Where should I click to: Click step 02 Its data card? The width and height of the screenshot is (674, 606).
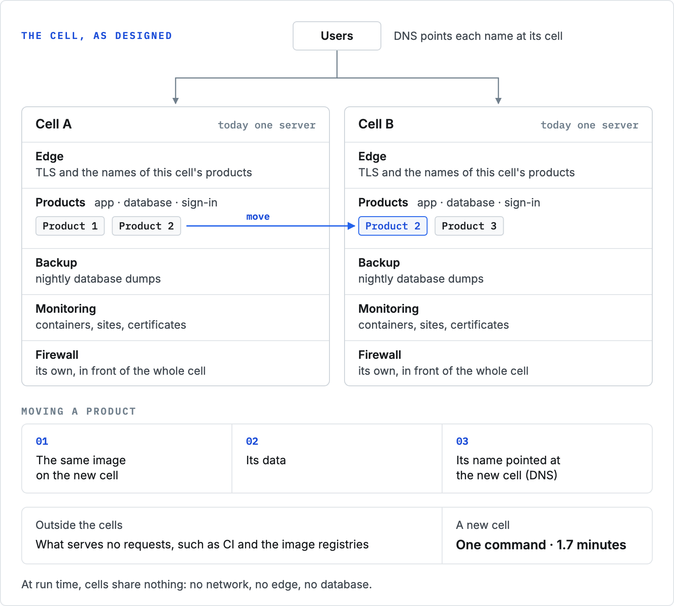(x=337, y=458)
